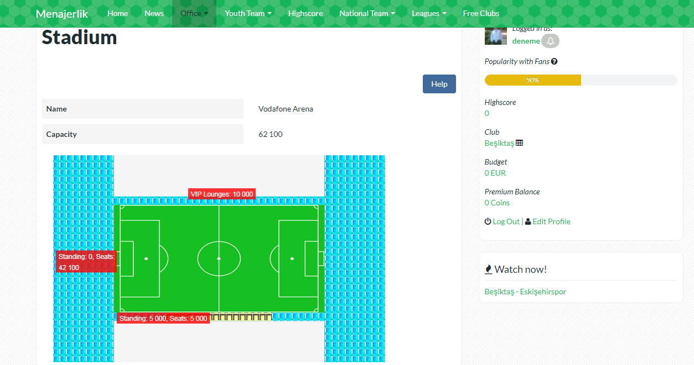Click the Log Out link

(x=506, y=221)
